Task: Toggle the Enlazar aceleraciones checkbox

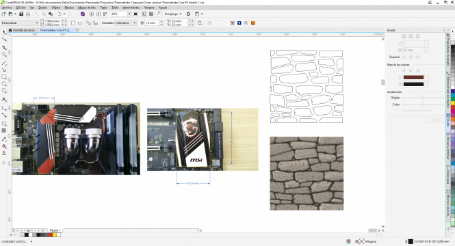Action: [x=402, y=111]
